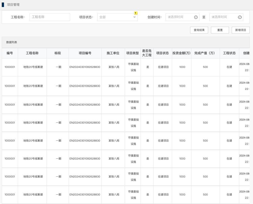Focus the 工程名称 search input field
The image size is (253, 204).
point(50,17)
